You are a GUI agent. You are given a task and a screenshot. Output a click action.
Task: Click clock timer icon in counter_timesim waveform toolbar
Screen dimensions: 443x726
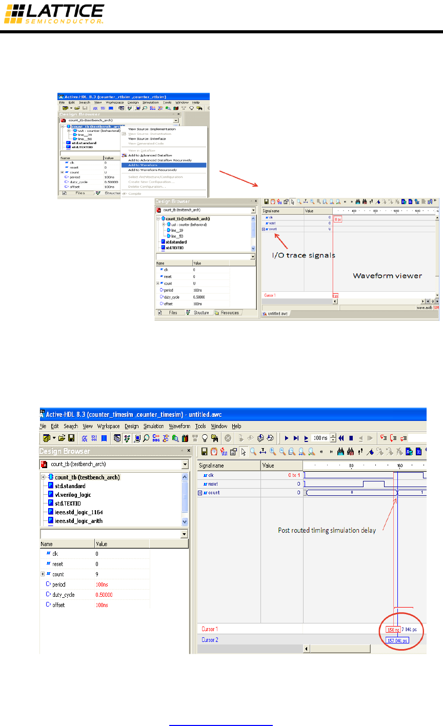pos(213,452)
